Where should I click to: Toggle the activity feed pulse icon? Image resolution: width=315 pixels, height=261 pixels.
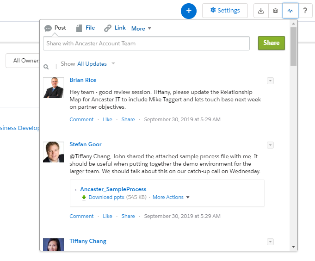click(290, 11)
